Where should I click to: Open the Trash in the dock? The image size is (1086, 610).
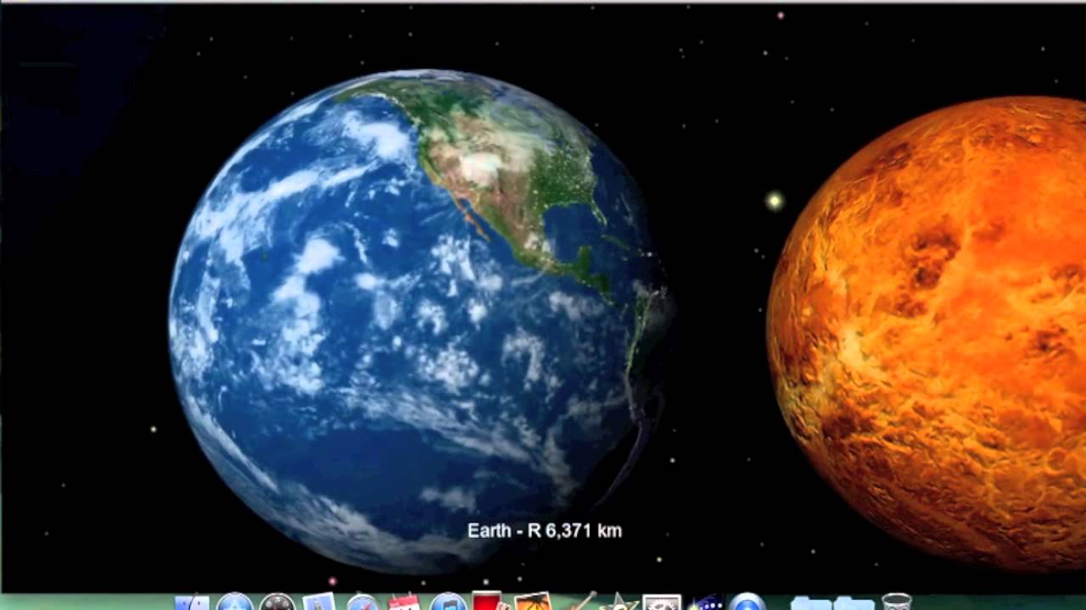pos(896,602)
